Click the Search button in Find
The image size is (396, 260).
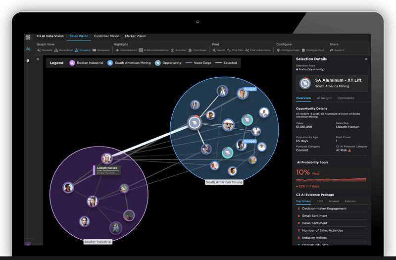(x=219, y=50)
